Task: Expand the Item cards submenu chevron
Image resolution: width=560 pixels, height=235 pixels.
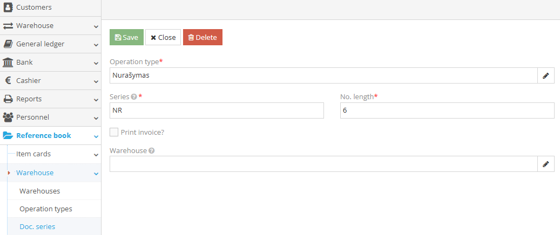Action: coord(96,155)
